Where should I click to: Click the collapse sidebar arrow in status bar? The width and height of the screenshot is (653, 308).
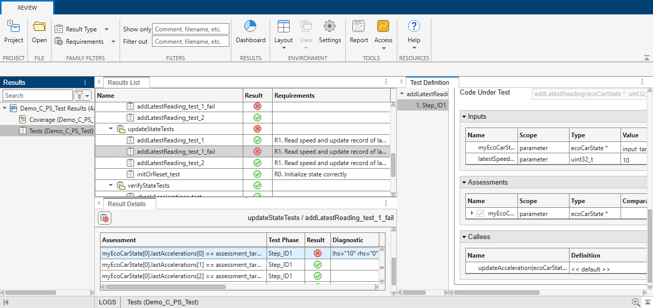point(6,302)
